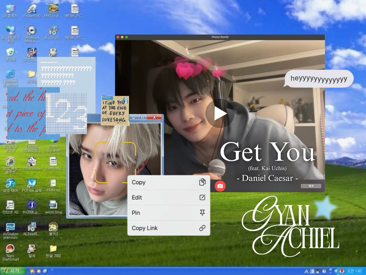Click the heyyyyyyyyyyyyy message bubble
Viewport: 366px width, 275px height.
coord(318,79)
